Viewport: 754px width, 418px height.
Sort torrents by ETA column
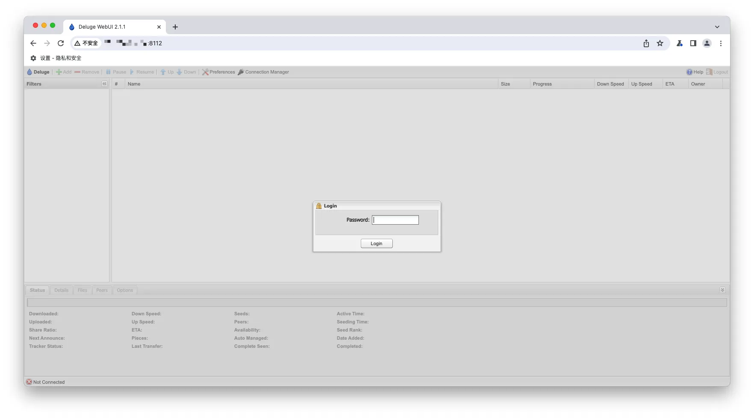[675, 84]
